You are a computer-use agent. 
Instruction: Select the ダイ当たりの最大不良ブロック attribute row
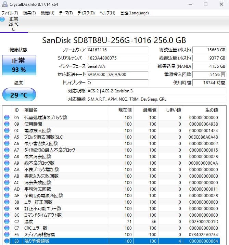click(111, 150)
